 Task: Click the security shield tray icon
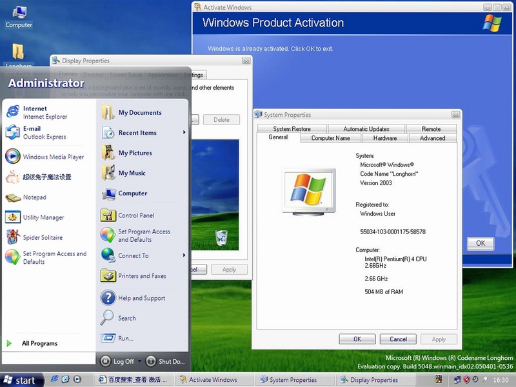pos(466,379)
